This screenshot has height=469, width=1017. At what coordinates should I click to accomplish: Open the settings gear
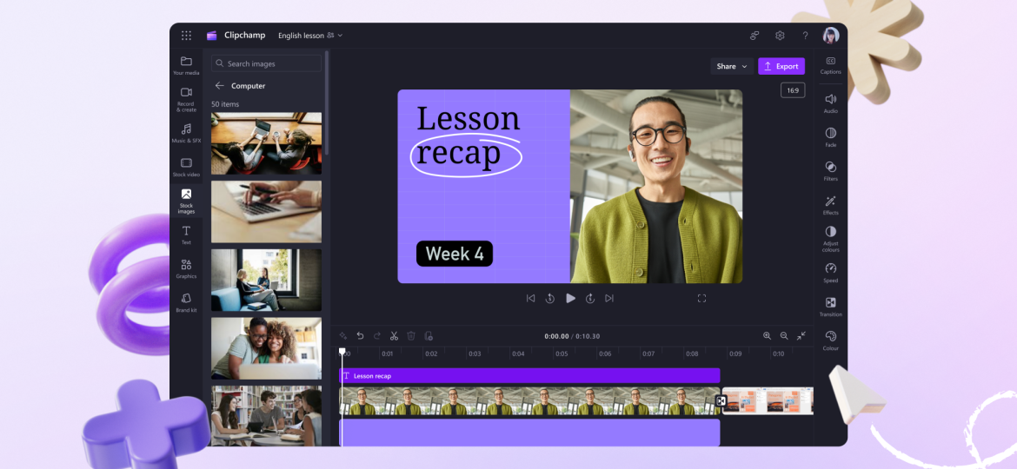click(x=780, y=36)
